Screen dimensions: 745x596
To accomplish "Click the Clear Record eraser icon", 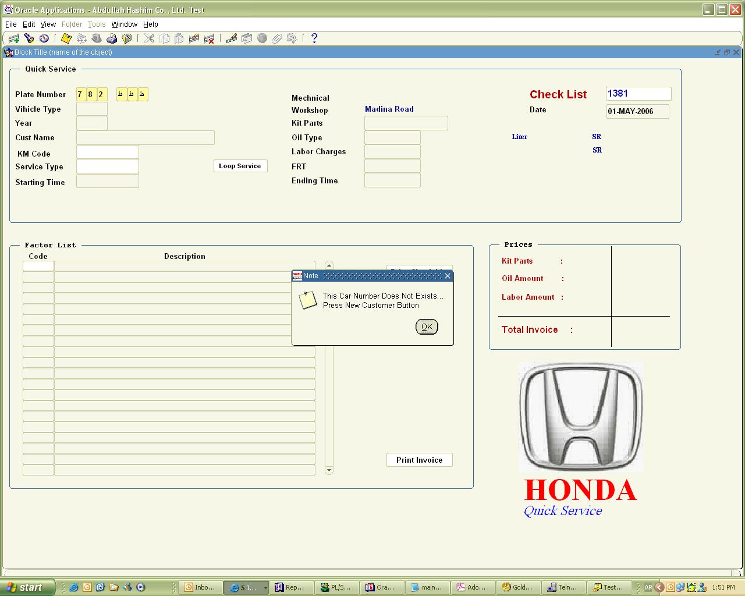I will pyautogui.click(x=194, y=38).
